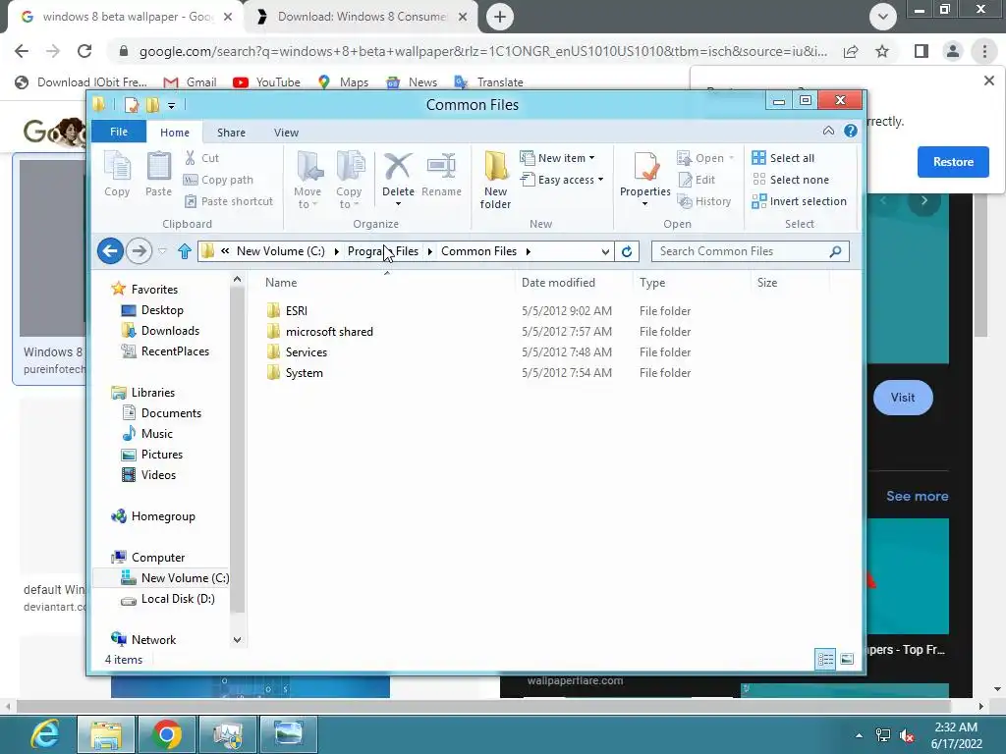Bookmark this page with star icon
Screen dimensions: 1006x754
pos(883,51)
